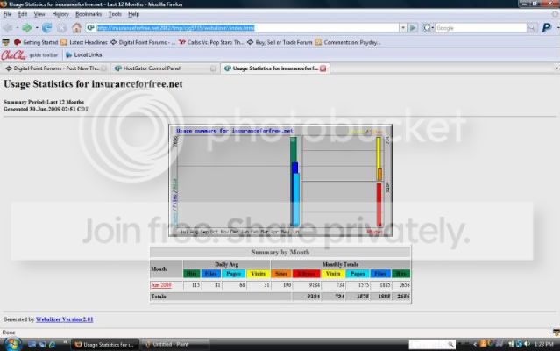Click the Stop loading icon
Viewport: 560px width, 351px height.
click(61, 27)
